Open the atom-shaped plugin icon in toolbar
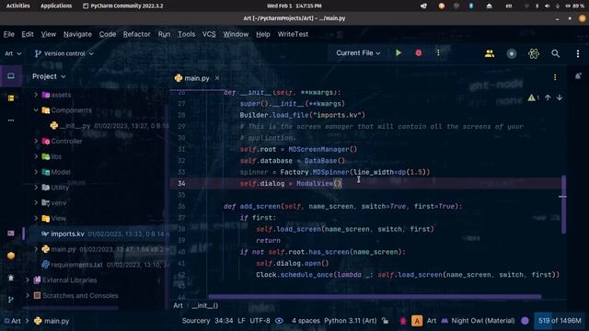The height and width of the screenshot is (331, 589). click(534, 53)
